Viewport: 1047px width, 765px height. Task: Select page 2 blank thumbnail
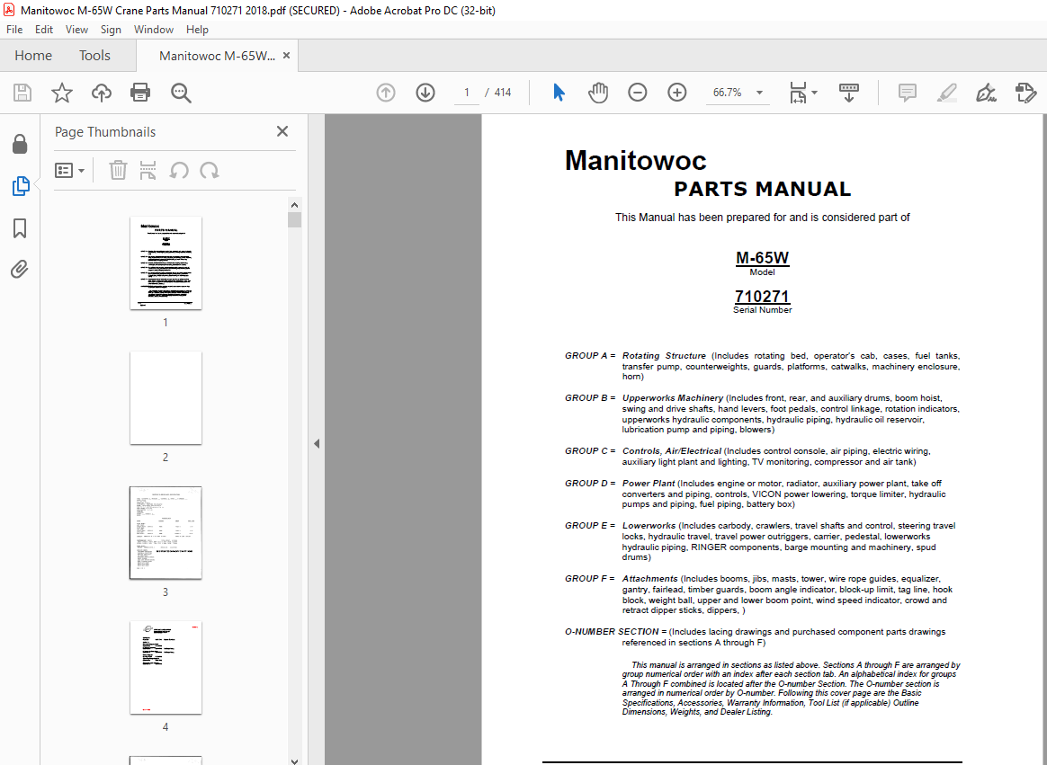(x=166, y=398)
